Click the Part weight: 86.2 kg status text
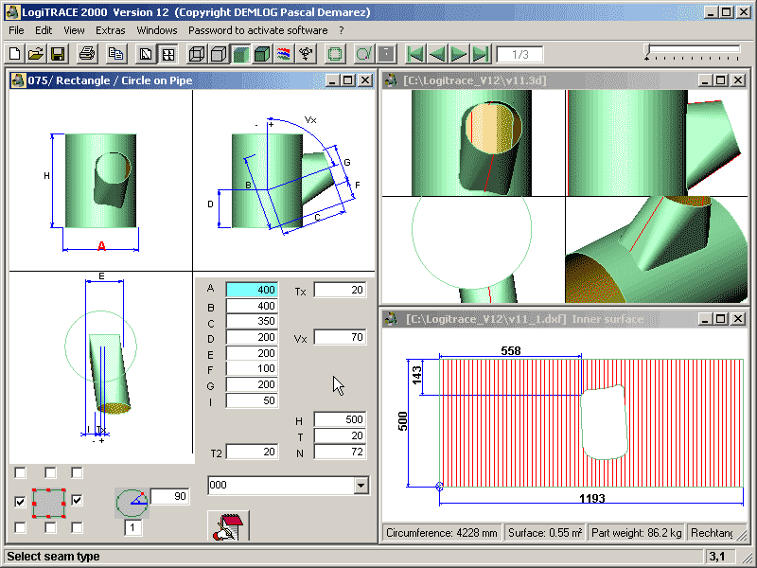 636,533
